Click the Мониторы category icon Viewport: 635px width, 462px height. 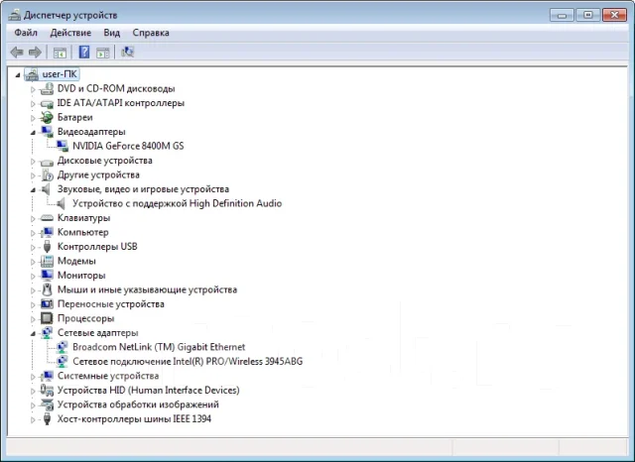point(47,275)
